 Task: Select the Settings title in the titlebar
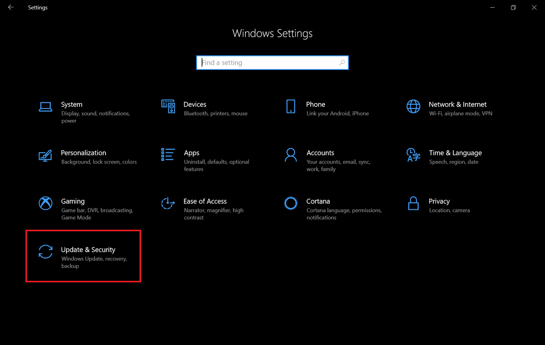(x=38, y=7)
